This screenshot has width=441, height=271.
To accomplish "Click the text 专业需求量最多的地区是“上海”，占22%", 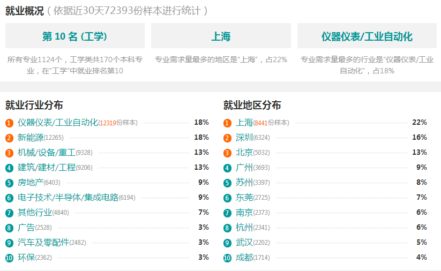I will pos(221,59).
